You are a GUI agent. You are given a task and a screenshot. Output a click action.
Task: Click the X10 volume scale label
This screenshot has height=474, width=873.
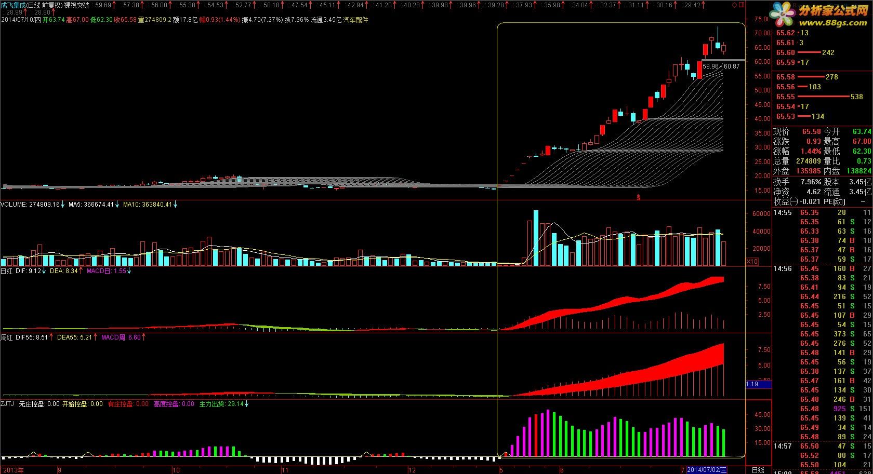pos(752,262)
